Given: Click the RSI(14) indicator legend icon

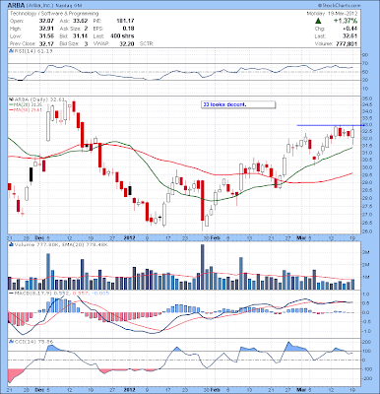Looking at the screenshot, I should tap(11, 51).
